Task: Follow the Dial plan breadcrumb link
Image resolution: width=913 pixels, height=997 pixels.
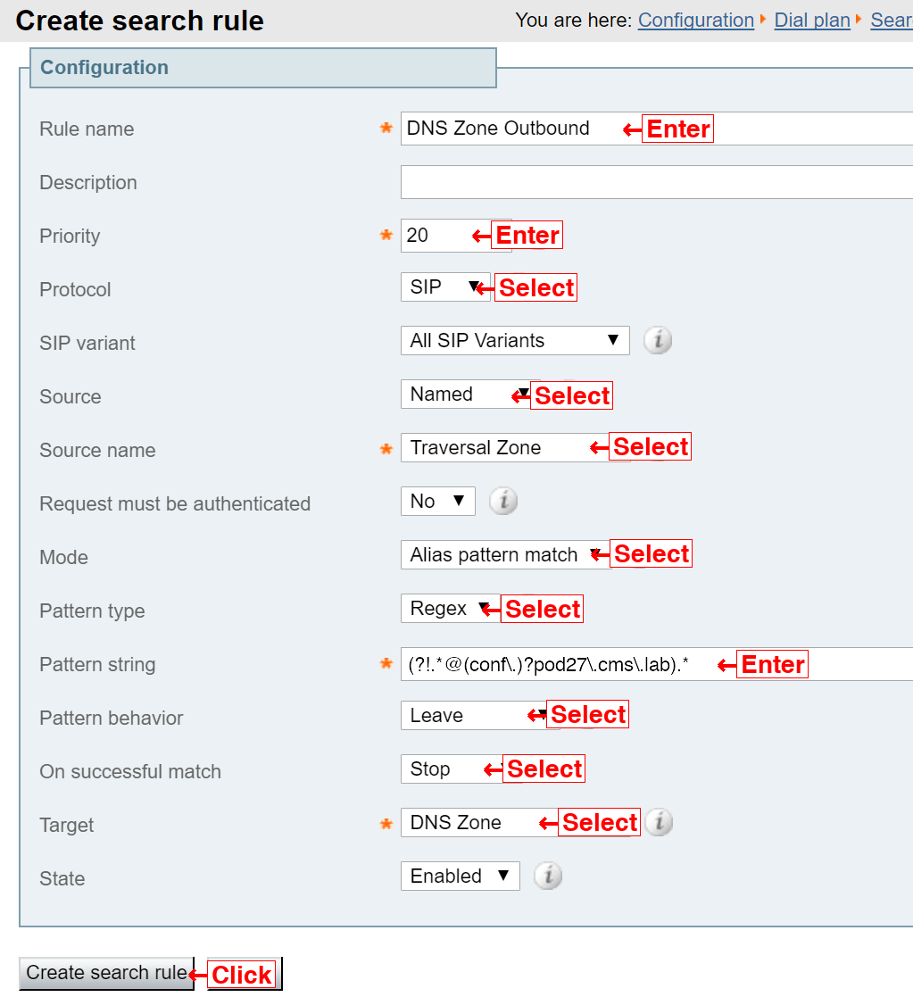Action: [x=812, y=21]
